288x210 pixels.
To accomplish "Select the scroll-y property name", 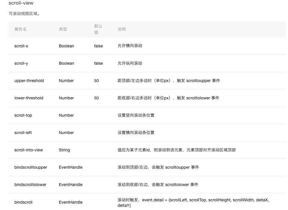I will point(21,63).
